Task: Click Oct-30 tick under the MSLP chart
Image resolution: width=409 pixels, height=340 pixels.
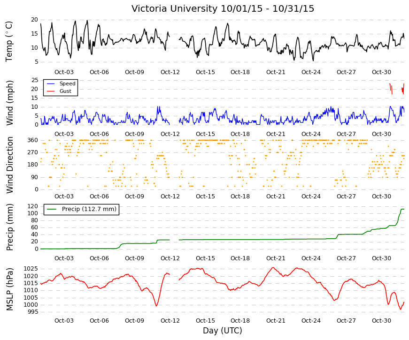Action: pyautogui.click(x=381, y=321)
